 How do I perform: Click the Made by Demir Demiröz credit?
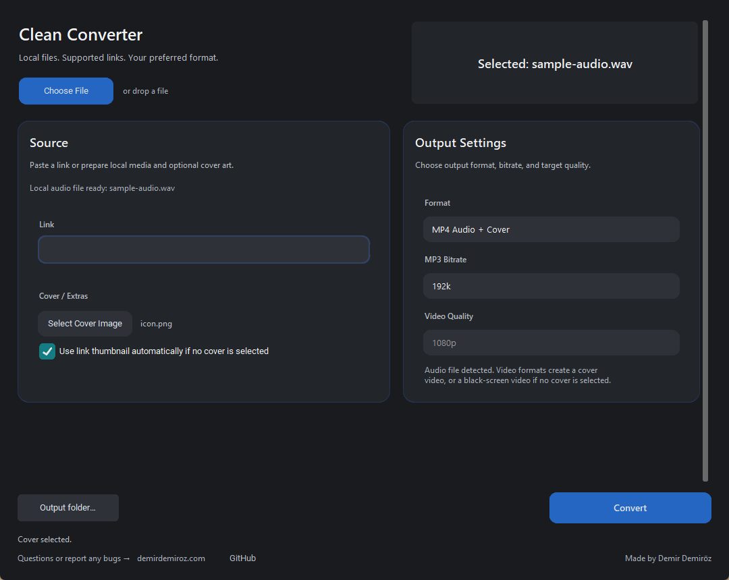(x=668, y=558)
